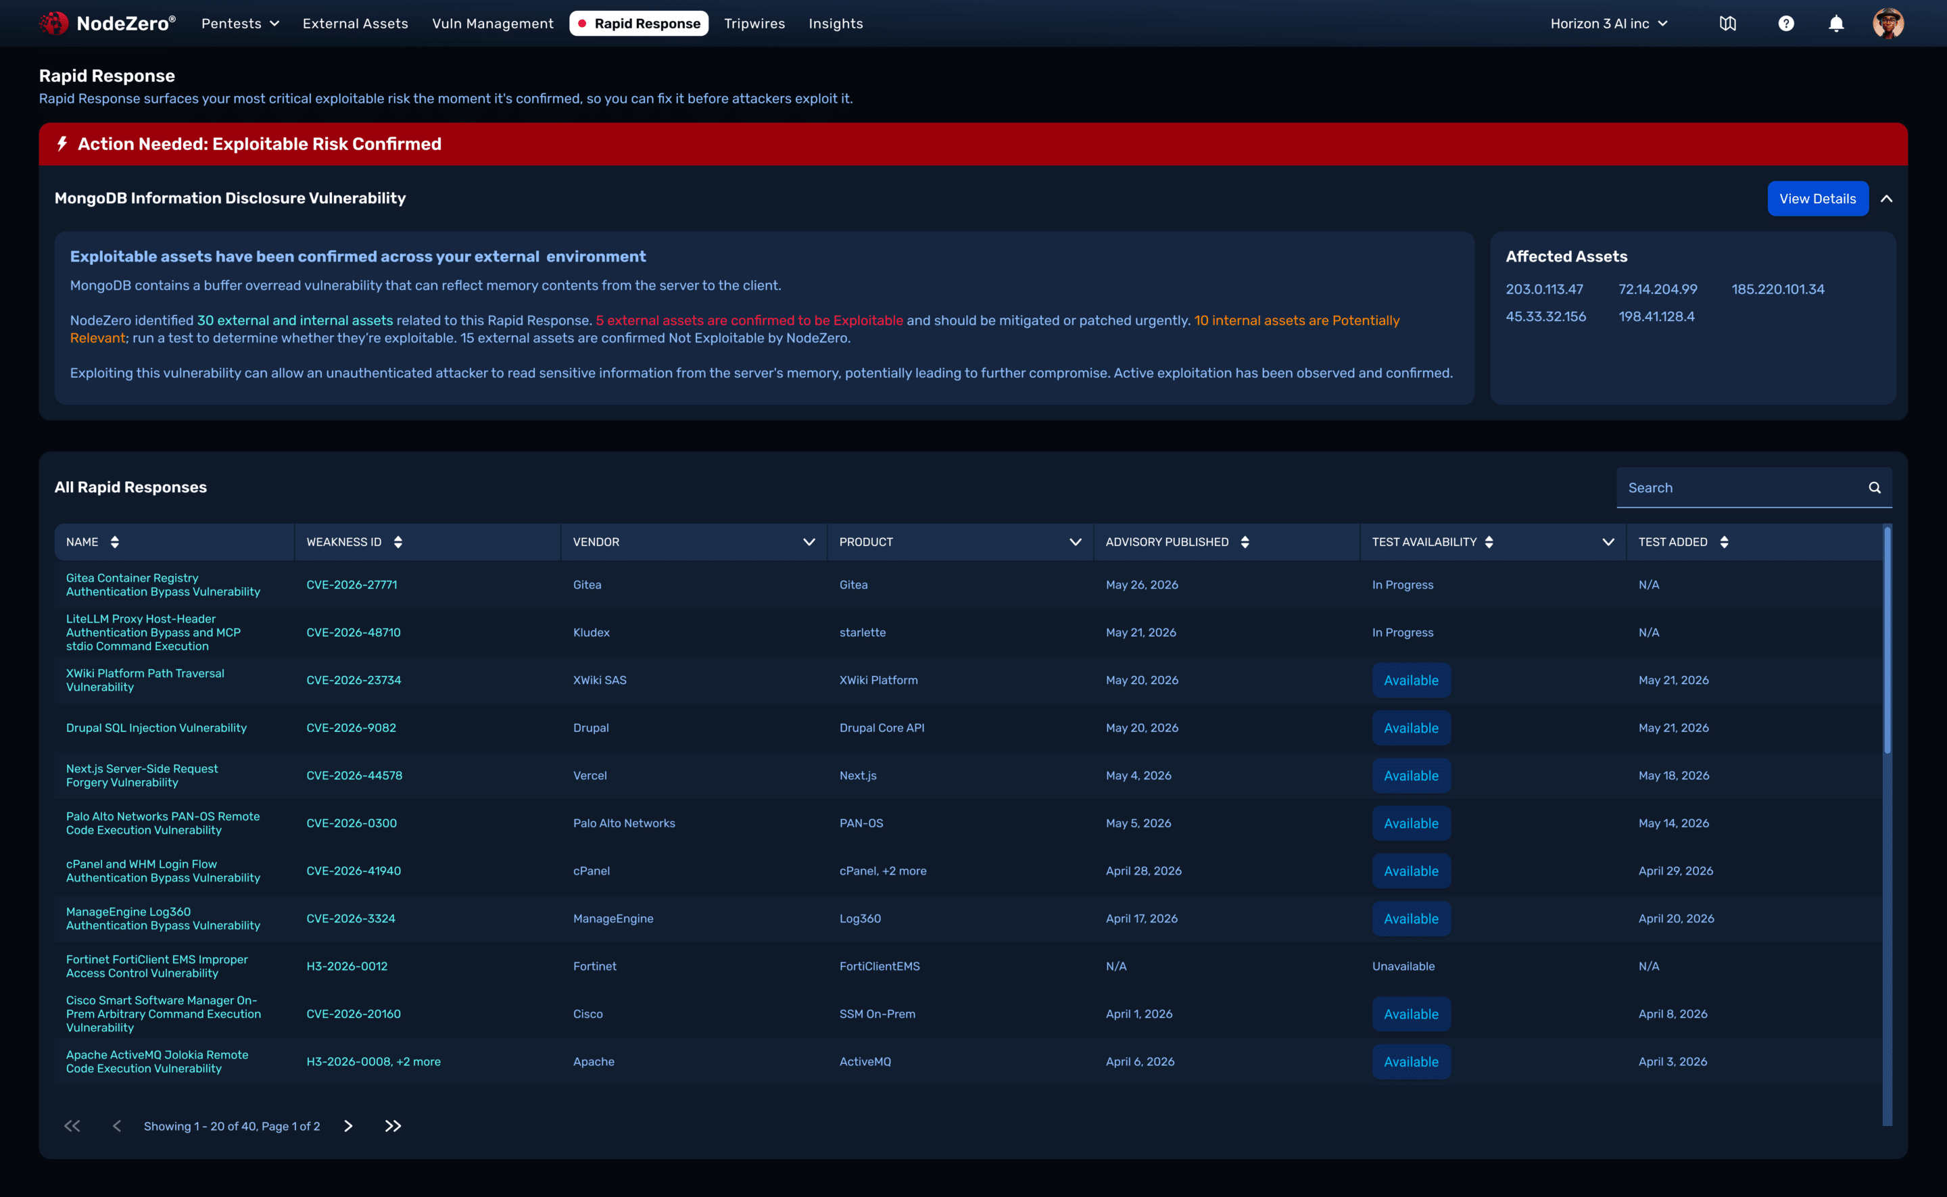Open Horizon 3 AI inc organization dropdown
1947x1197 pixels.
click(1609, 24)
